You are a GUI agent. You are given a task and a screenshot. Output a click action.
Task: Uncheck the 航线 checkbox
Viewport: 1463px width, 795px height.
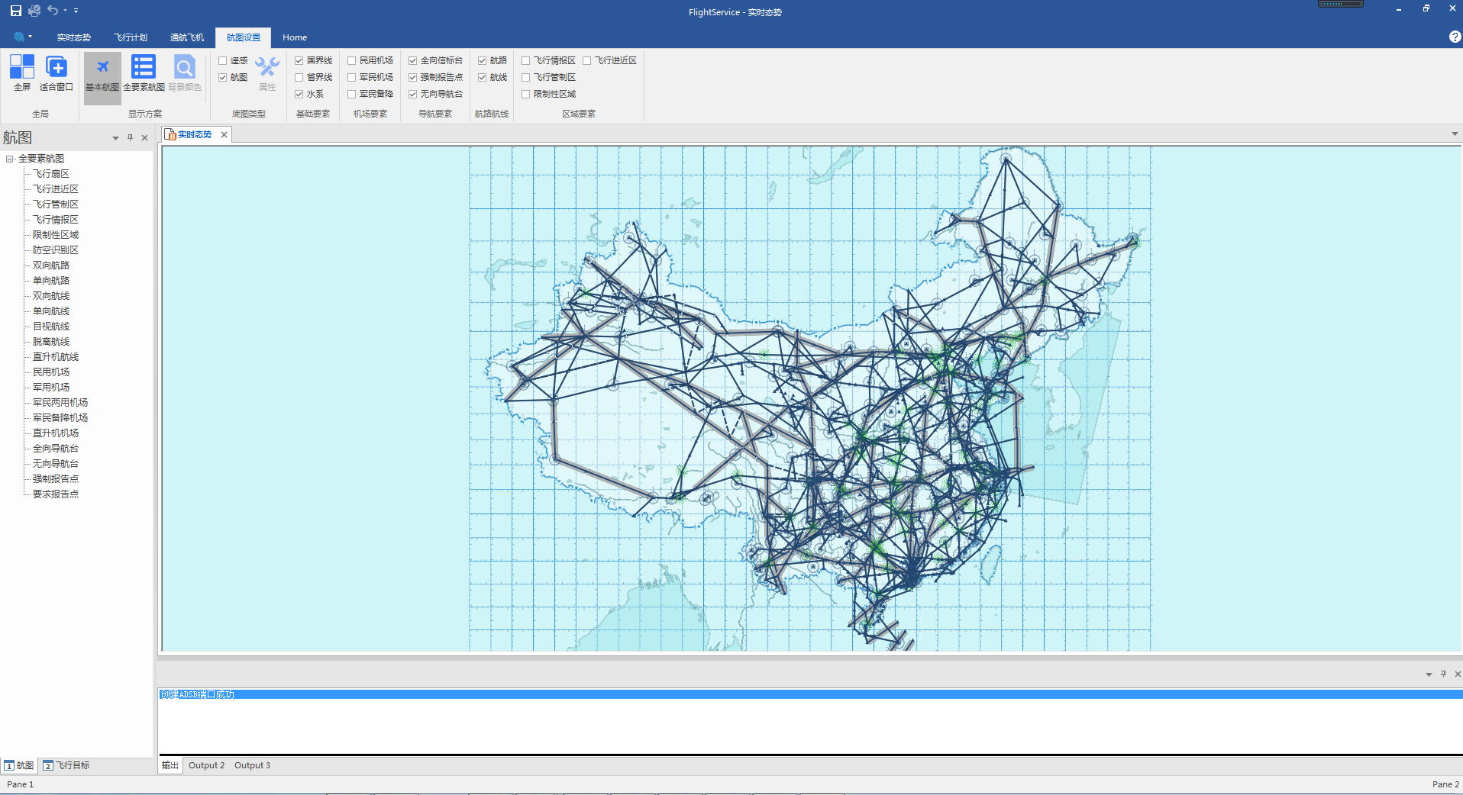point(483,77)
